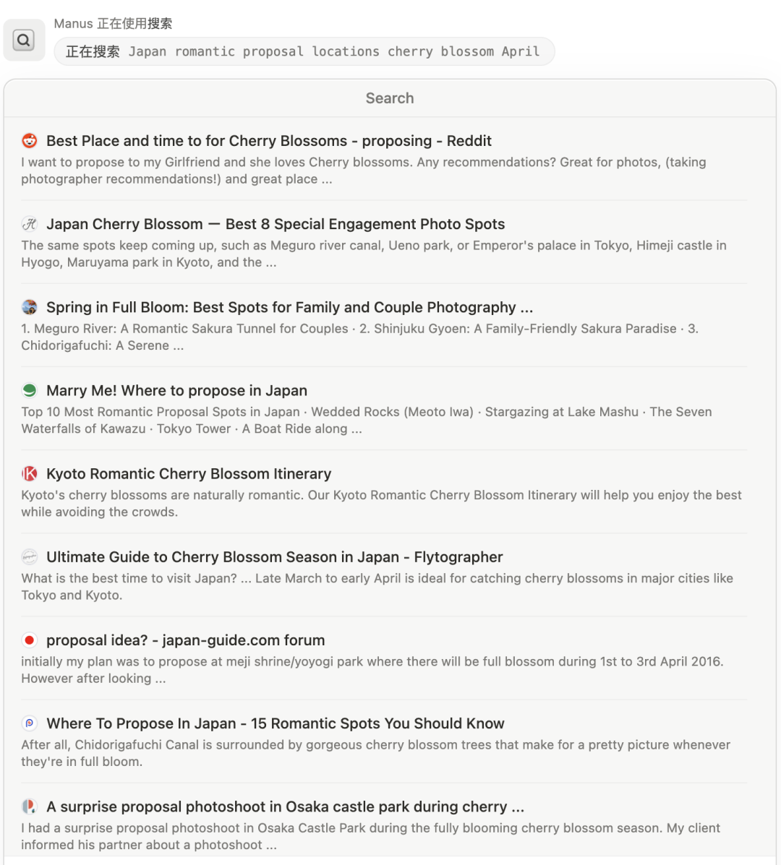Click the Reddit favicon in the first result
The image size is (781, 865).
click(29, 141)
